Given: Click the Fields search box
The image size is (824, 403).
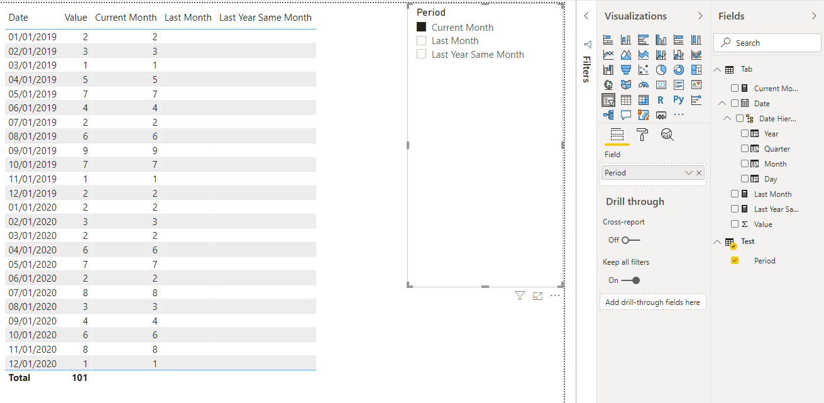Looking at the screenshot, I should tap(767, 43).
